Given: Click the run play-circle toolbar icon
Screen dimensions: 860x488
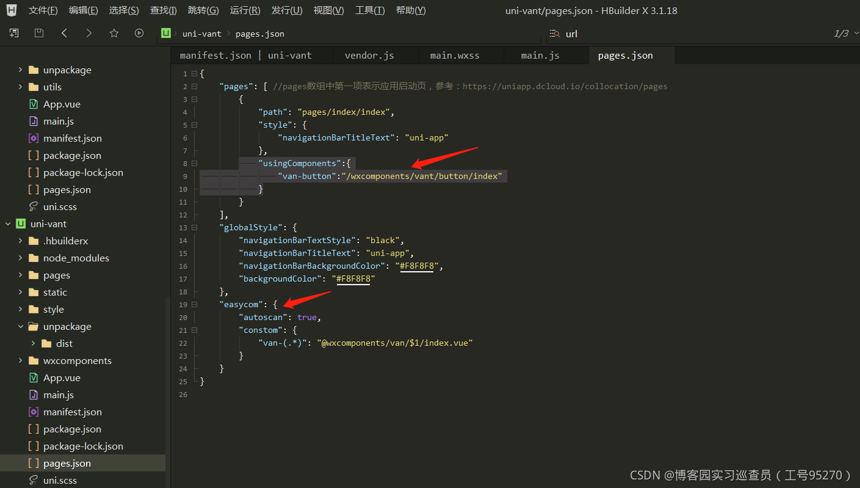Looking at the screenshot, I should 139,33.
